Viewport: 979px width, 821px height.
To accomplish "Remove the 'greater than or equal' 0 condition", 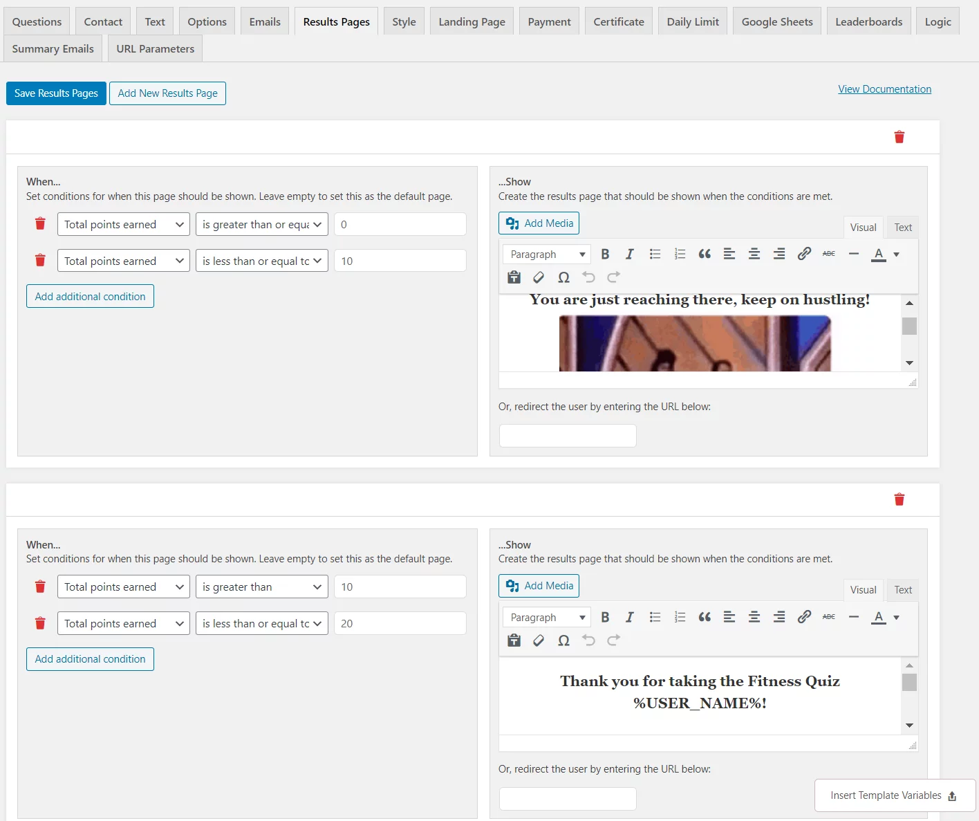I will (40, 223).
